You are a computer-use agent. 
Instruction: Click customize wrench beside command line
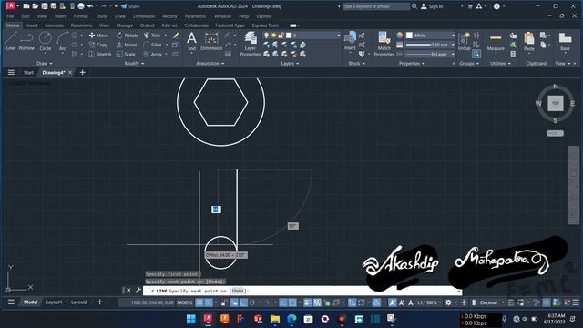coord(138,291)
